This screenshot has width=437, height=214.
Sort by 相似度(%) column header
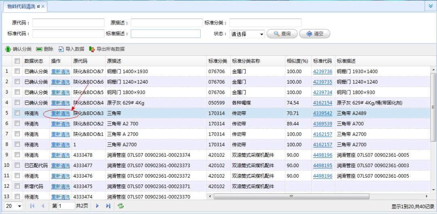point(298,61)
